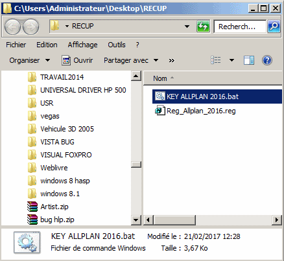Image resolution: width=284 pixels, height=261 pixels.
Task: Open the help question mark icon
Action: 267,60
